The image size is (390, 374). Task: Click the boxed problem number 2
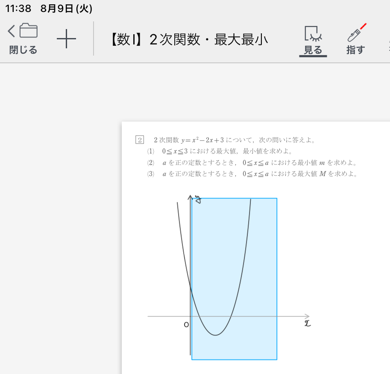(139, 140)
